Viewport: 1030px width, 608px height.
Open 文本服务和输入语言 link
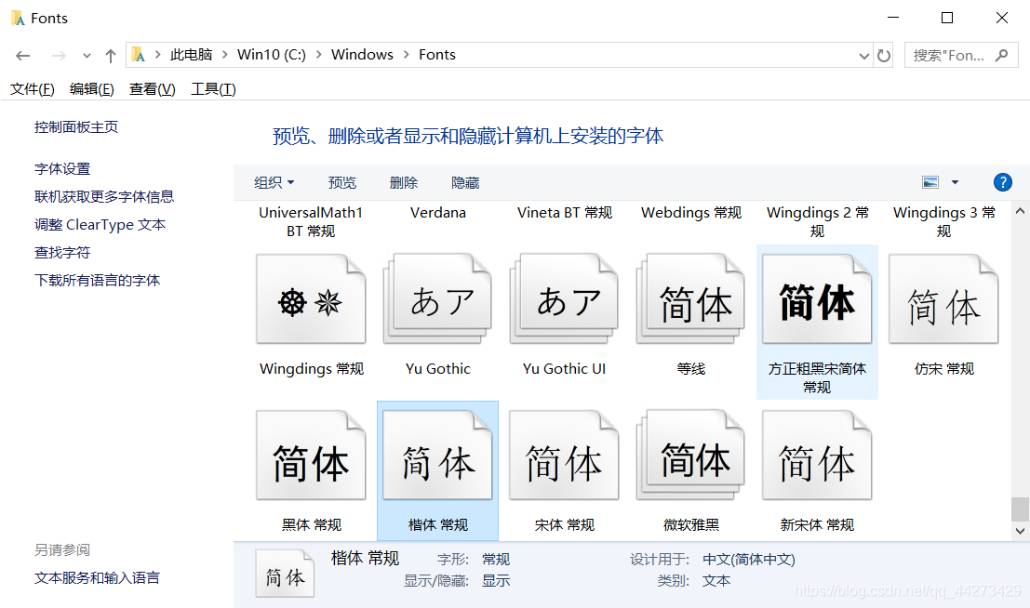[97, 578]
